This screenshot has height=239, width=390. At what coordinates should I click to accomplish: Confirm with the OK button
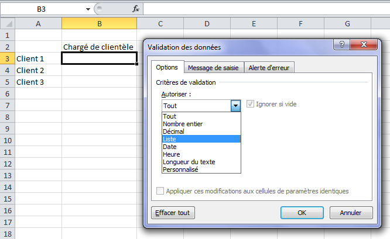tap(302, 213)
